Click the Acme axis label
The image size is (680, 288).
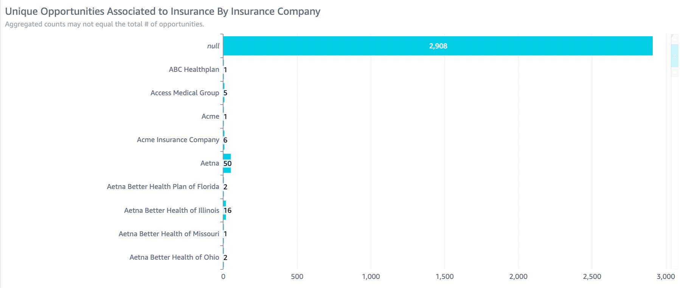[210, 116]
